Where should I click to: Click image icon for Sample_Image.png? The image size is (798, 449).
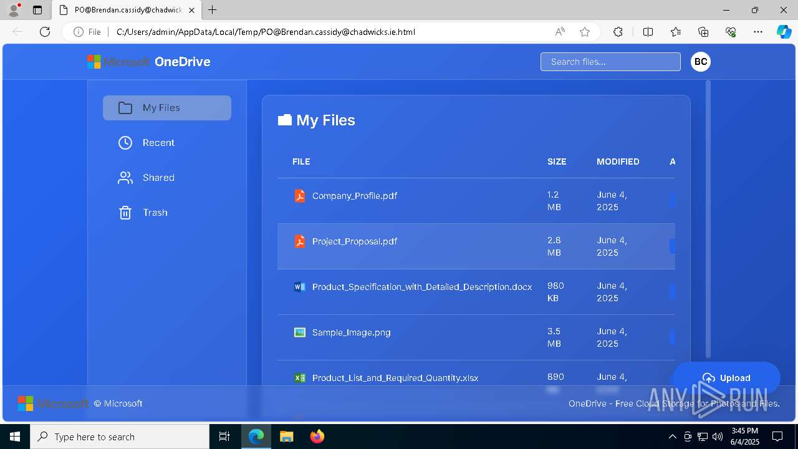click(300, 332)
